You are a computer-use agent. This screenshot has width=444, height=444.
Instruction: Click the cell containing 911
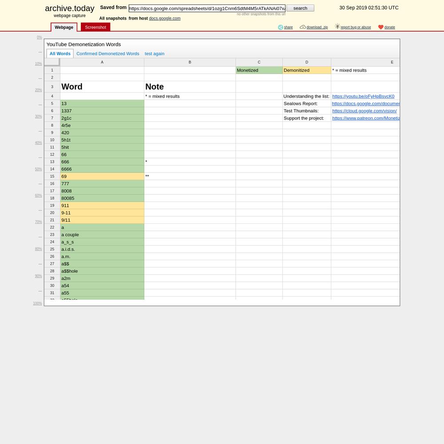102,206
